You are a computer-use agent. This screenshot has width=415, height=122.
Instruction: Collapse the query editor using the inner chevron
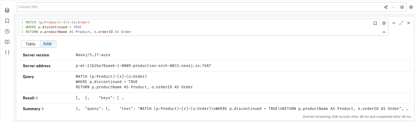(384, 32)
